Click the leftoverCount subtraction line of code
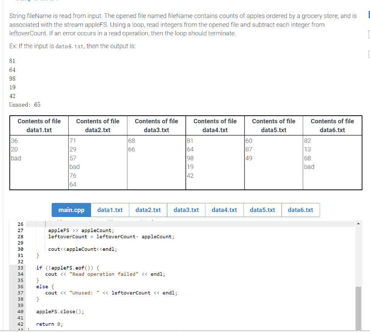 coord(111,236)
